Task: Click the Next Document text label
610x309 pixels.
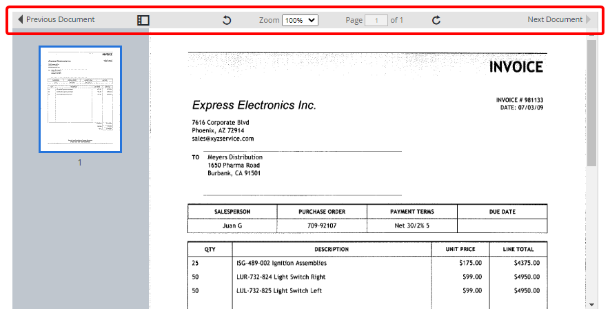Action: [554, 20]
